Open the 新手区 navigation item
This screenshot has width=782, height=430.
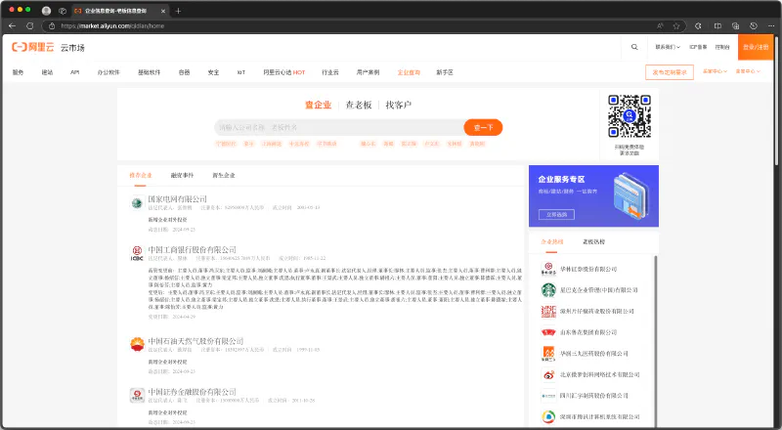click(x=445, y=72)
